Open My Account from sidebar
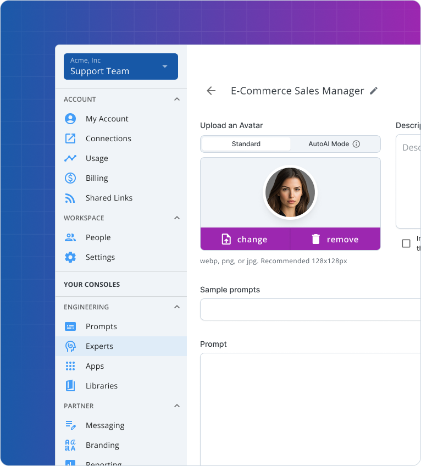421x466 pixels. (x=107, y=119)
